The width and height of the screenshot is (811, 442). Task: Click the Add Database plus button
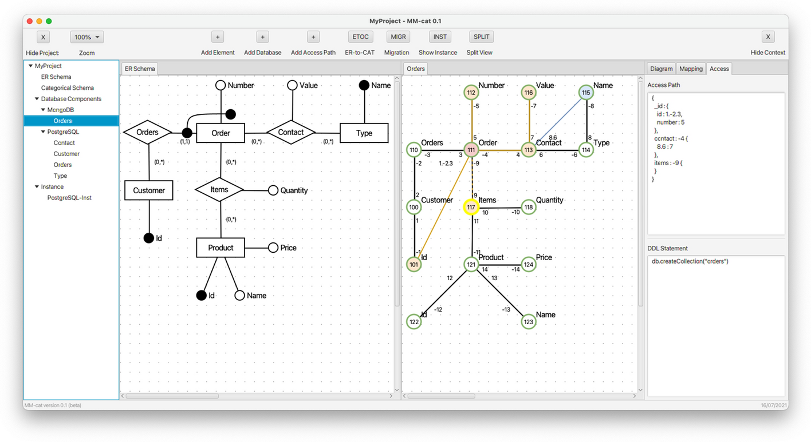click(x=262, y=37)
